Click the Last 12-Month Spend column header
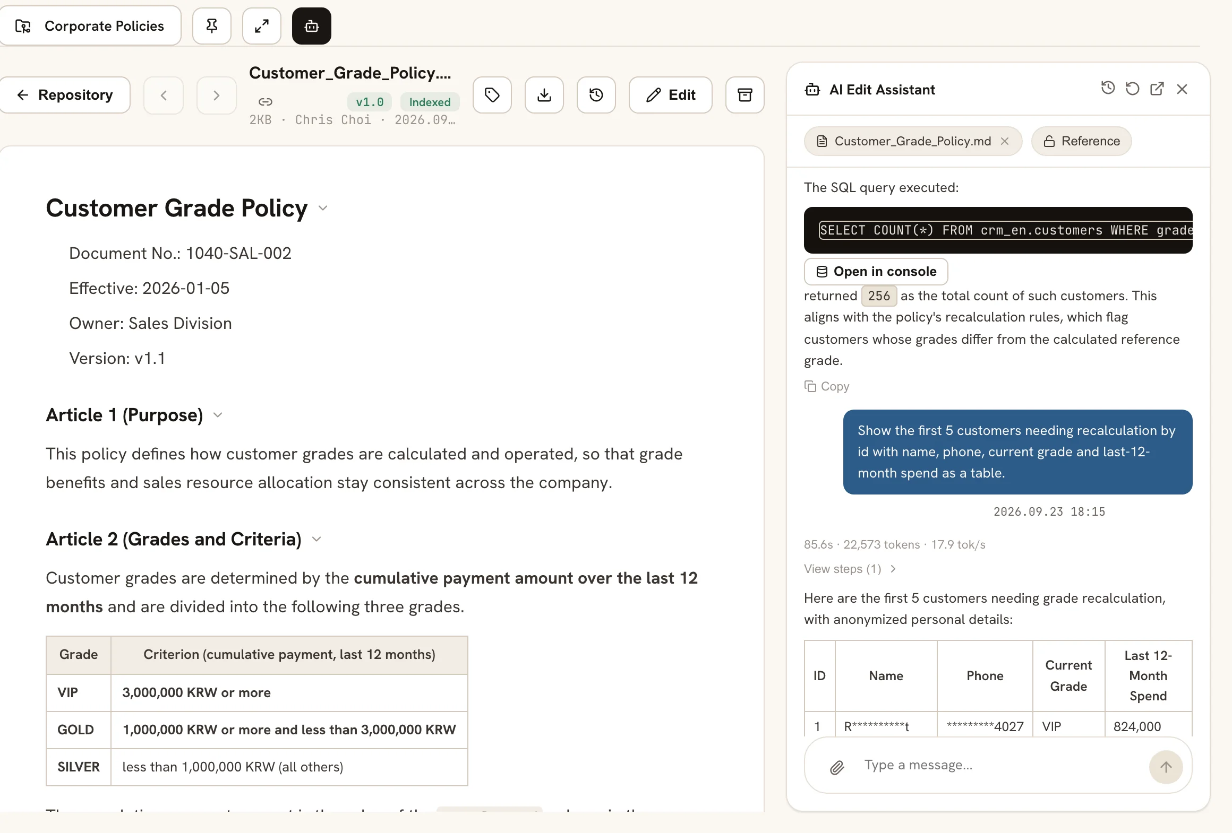The image size is (1232, 833). 1148,676
